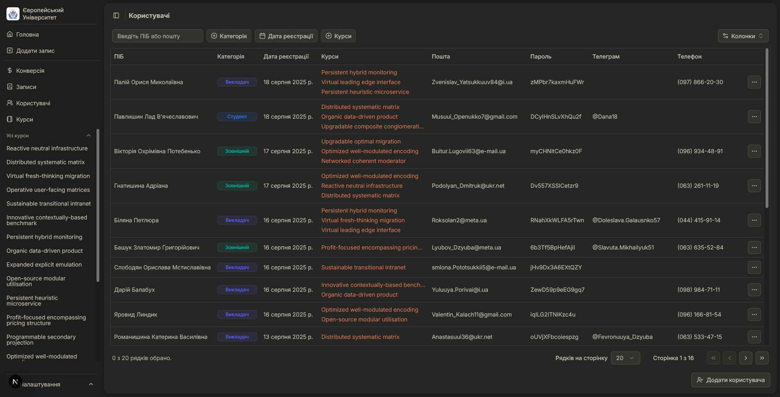
Task: Open the Дата реєстрації date filter
Action: (x=286, y=36)
